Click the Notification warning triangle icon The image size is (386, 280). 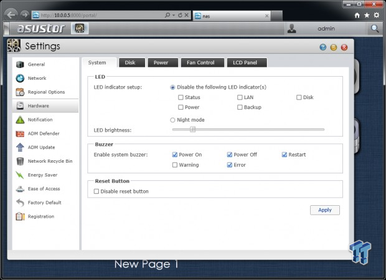coord(20,120)
